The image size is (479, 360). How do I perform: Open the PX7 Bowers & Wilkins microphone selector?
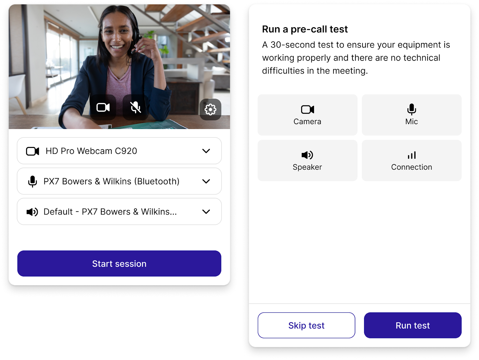[119, 181]
